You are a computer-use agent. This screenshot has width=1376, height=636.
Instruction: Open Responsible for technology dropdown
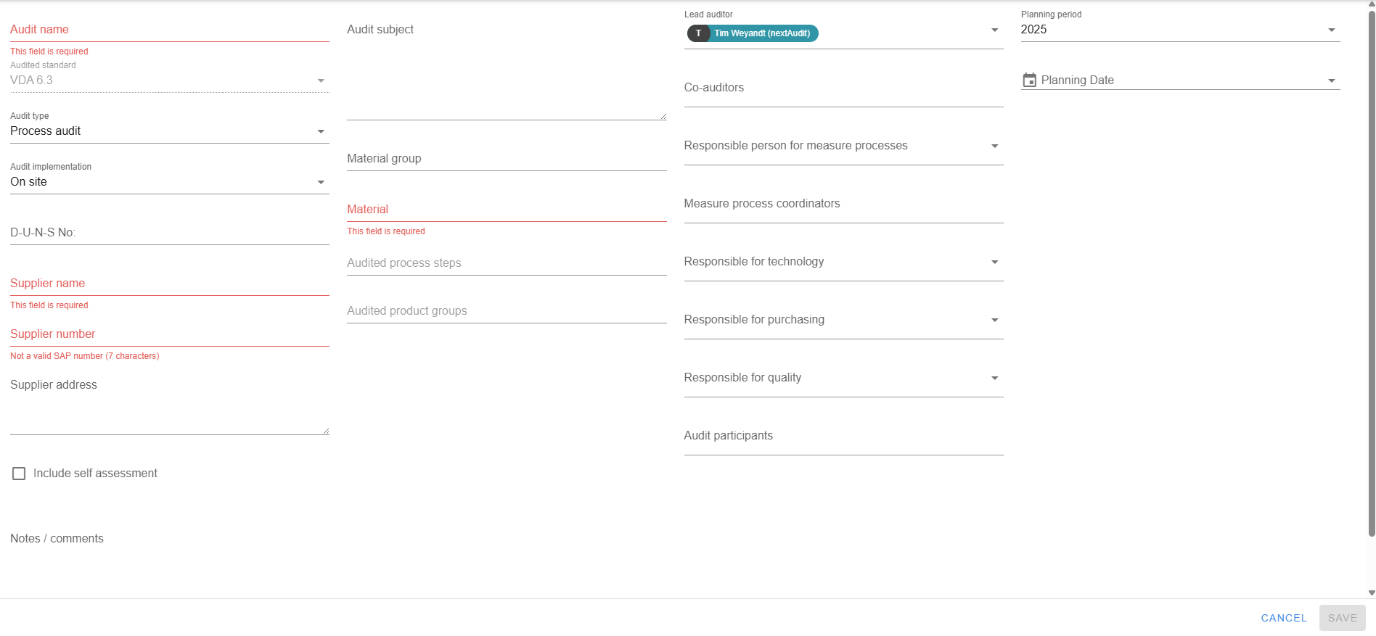[x=994, y=262]
